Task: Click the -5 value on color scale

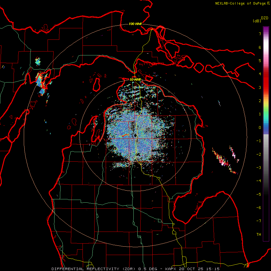Action: 259,195
